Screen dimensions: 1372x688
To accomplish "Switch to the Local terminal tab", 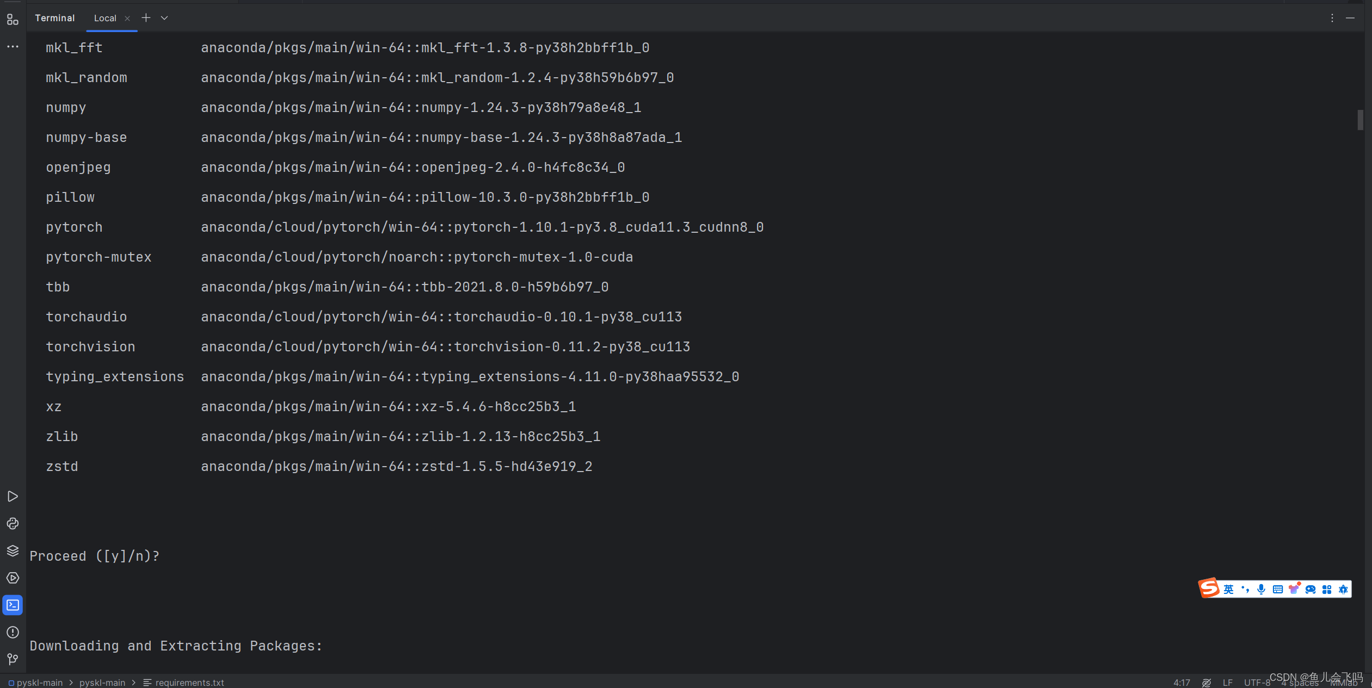I will pyautogui.click(x=106, y=17).
